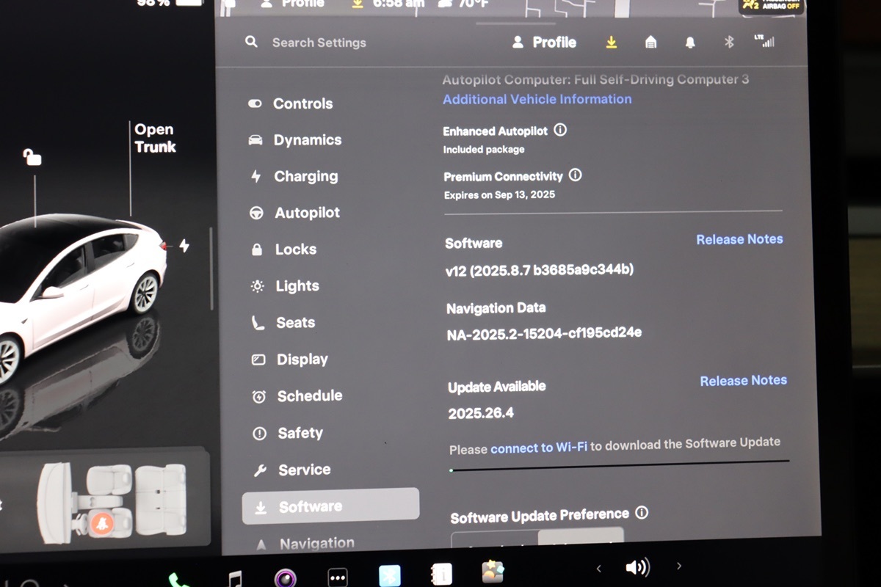Open Release Notes for Update Available

click(x=743, y=381)
